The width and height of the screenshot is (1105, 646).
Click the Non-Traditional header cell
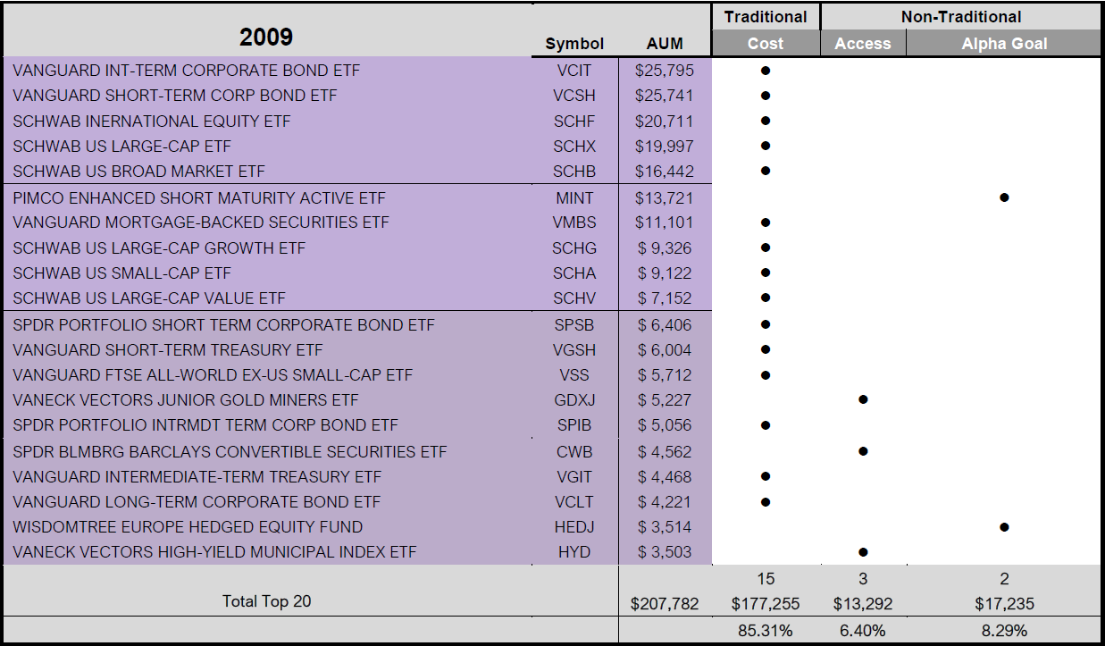click(961, 17)
